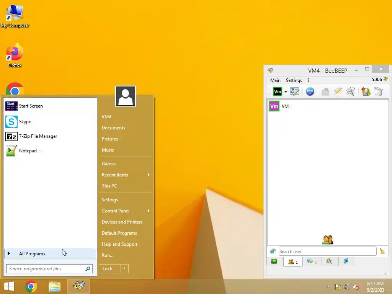Click the BeeBEEP bee icon on the taskbar
Screen dimensions: 392x294
coord(78,286)
